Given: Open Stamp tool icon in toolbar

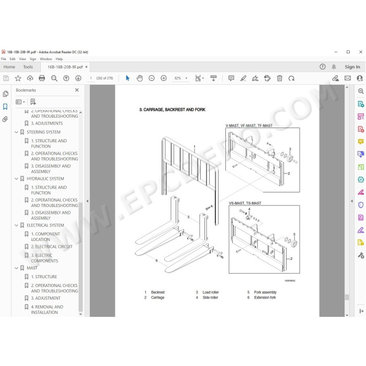Looking at the screenshot, I should pyautogui.click(x=267, y=78).
